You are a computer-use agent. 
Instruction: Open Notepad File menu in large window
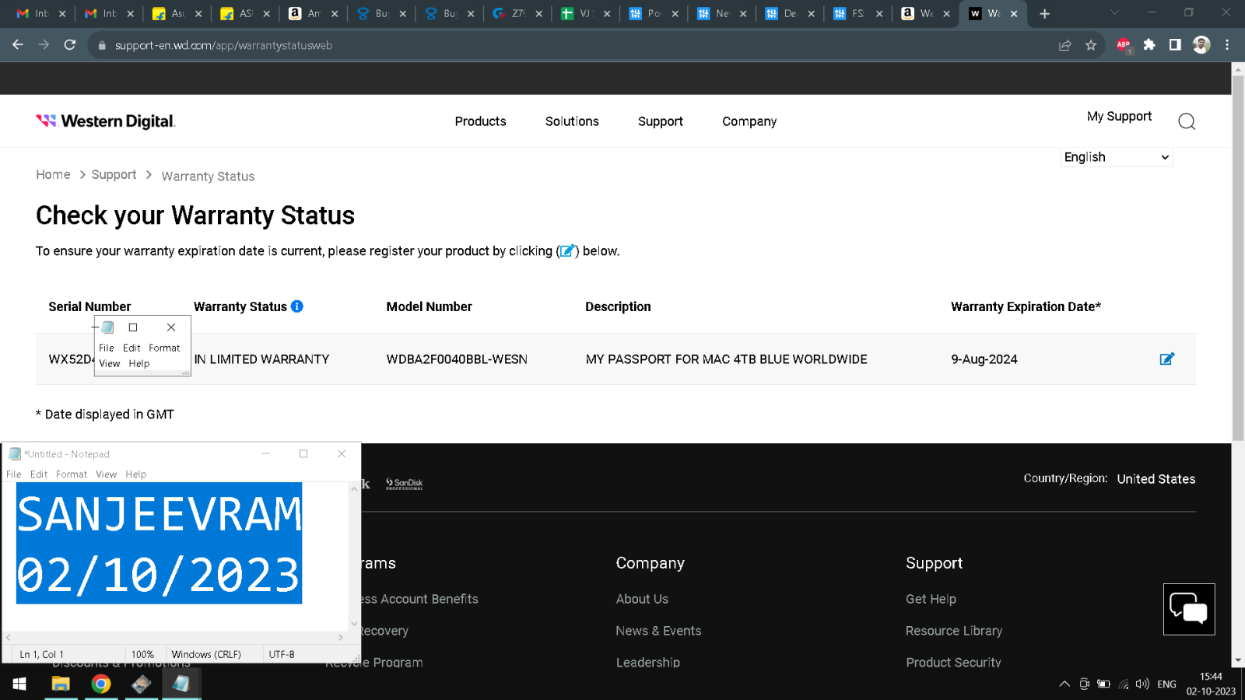point(14,474)
